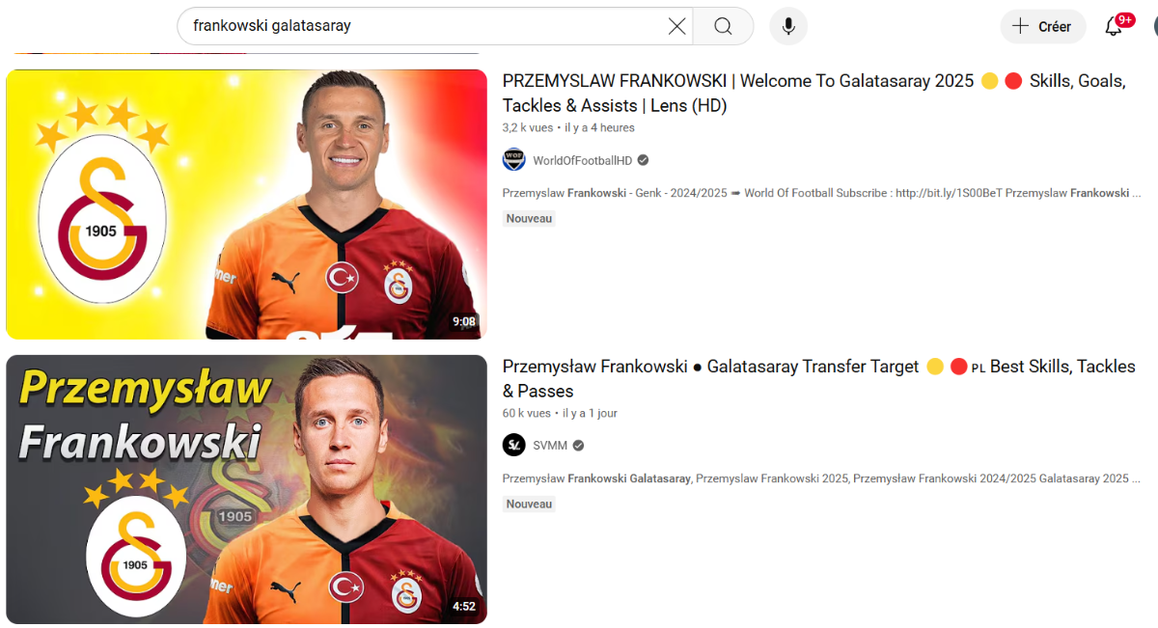Image resolution: width=1158 pixels, height=628 pixels.
Task: Click the Créer button
Action: point(1043,26)
